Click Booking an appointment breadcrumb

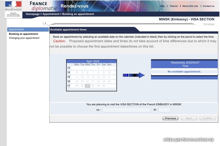pyautogui.click(x=78, y=14)
